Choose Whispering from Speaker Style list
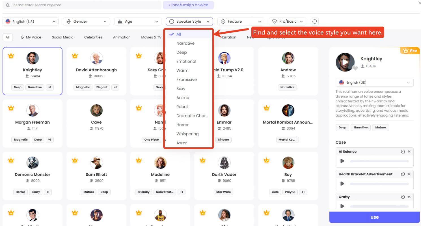This screenshot has width=421, height=226. [x=187, y=134]
